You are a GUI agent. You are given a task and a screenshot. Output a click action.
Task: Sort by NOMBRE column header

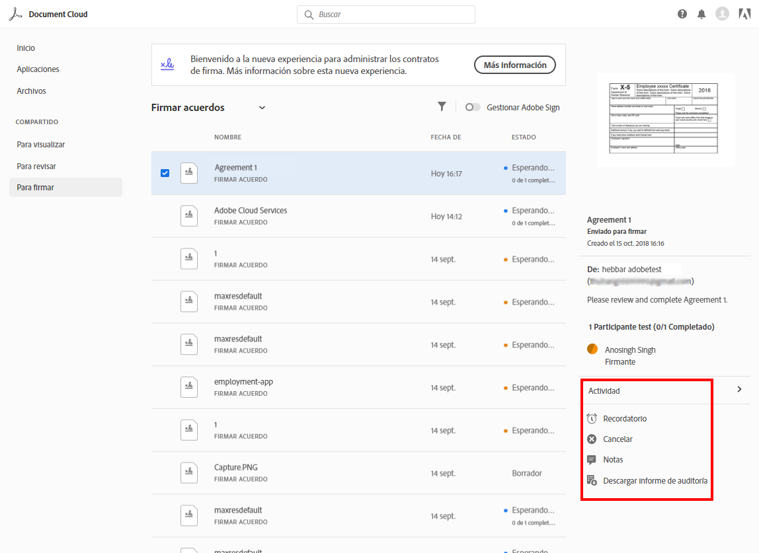tap(227, 137)
